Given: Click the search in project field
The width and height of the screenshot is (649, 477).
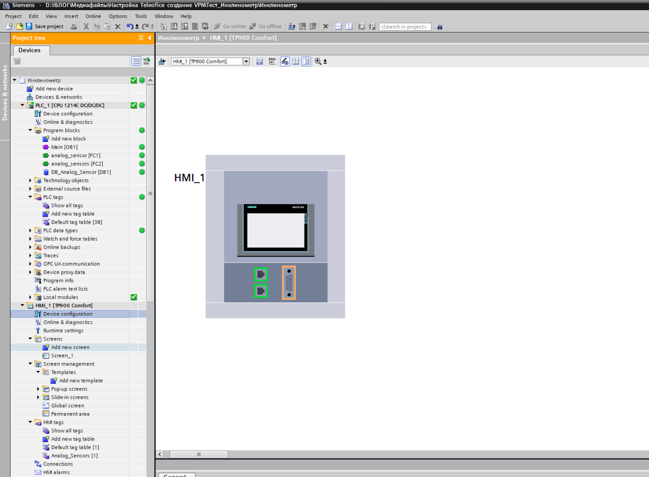Looking at the screenshot, I should click(x=405, y=27).
